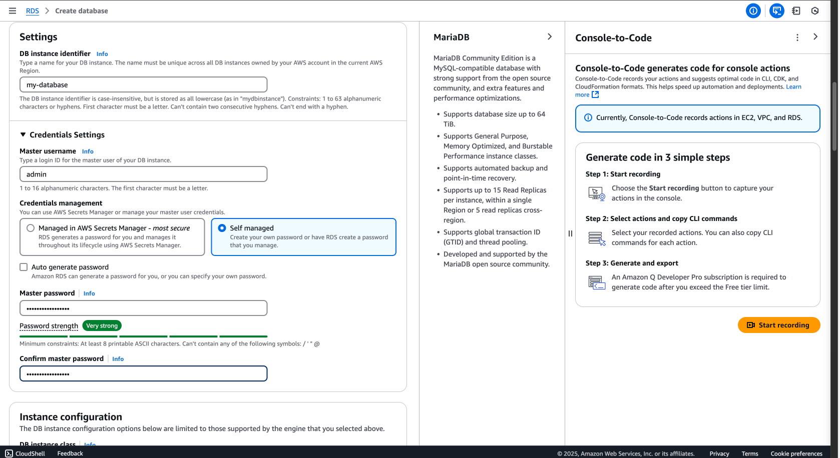Open the hexagon preferences icon in header
The height and width of the screenshot is (458, 840).
click(x=815, y=10)
